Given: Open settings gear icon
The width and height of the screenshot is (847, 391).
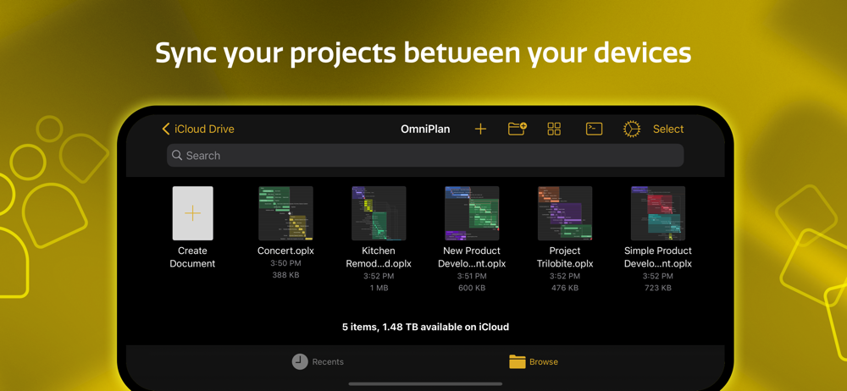Looking at the screenshot, I should click(x=632, y=129).
